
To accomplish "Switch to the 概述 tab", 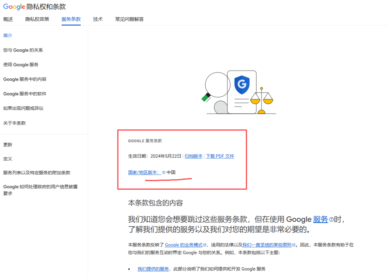I will tap(8, 19).
